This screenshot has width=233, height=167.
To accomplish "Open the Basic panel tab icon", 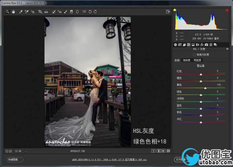I will 175,45.
